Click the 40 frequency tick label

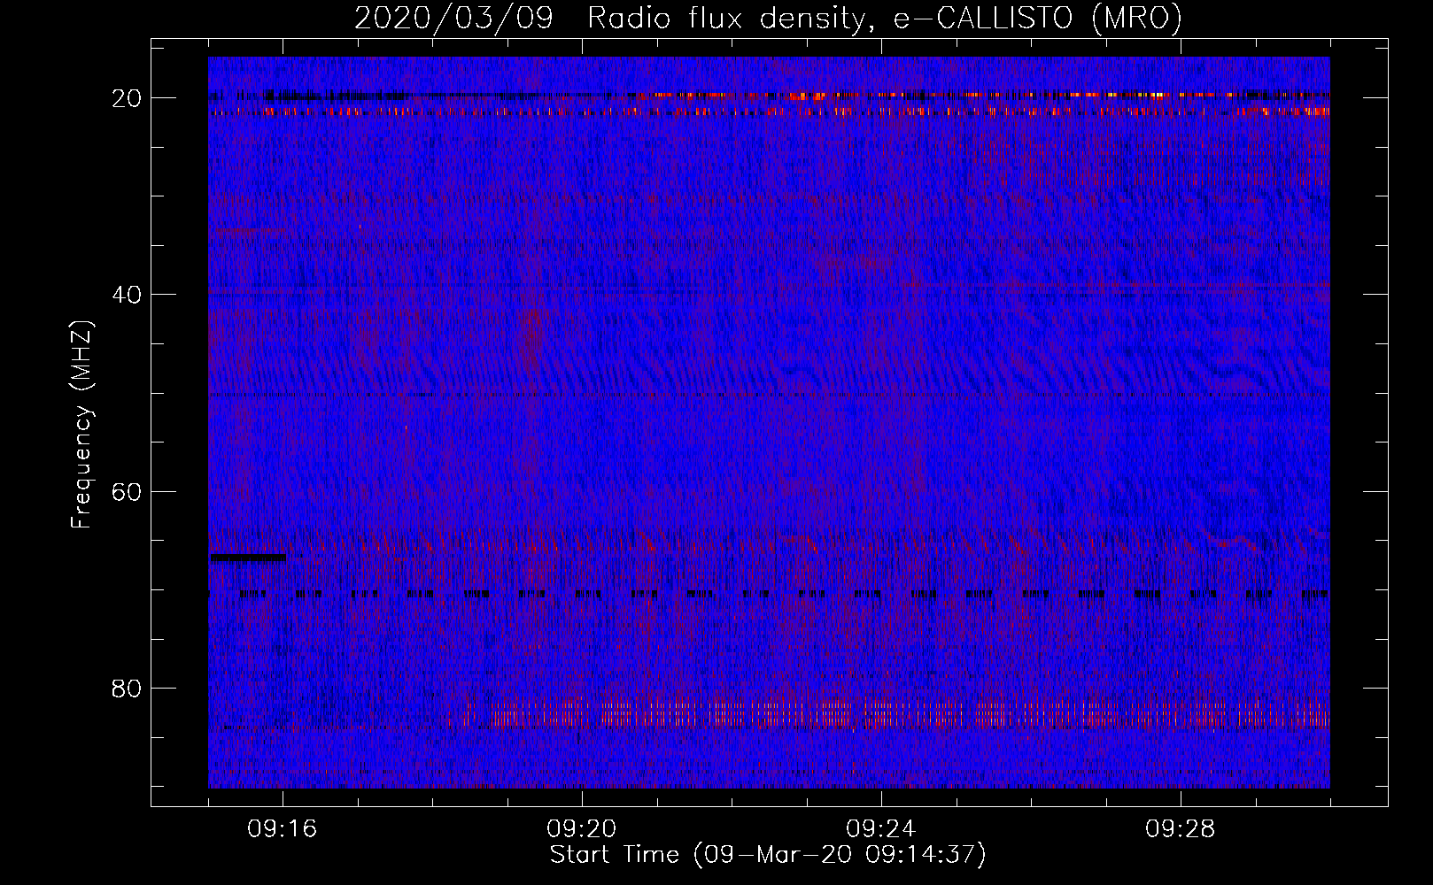coord(127,295)
